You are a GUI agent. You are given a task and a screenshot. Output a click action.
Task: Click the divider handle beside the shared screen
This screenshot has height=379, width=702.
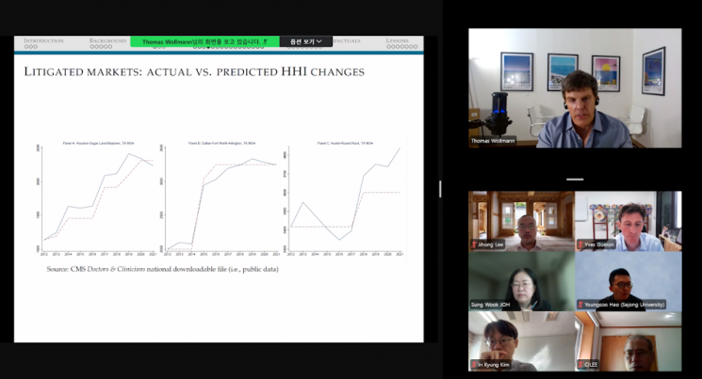tap(440, 189)
